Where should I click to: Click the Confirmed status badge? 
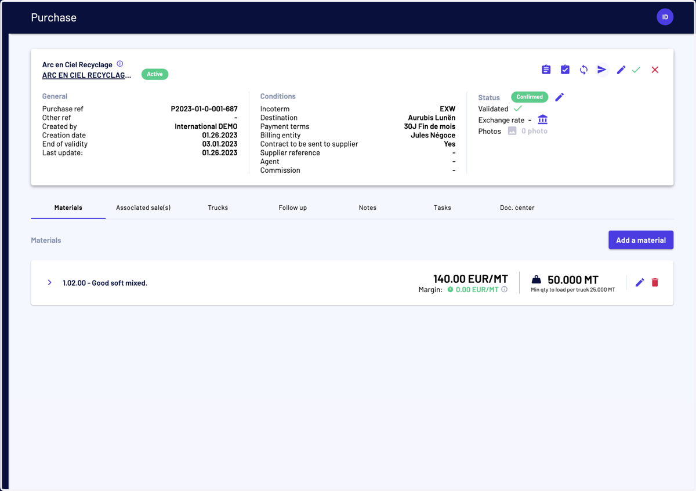(x=530, y=97)
